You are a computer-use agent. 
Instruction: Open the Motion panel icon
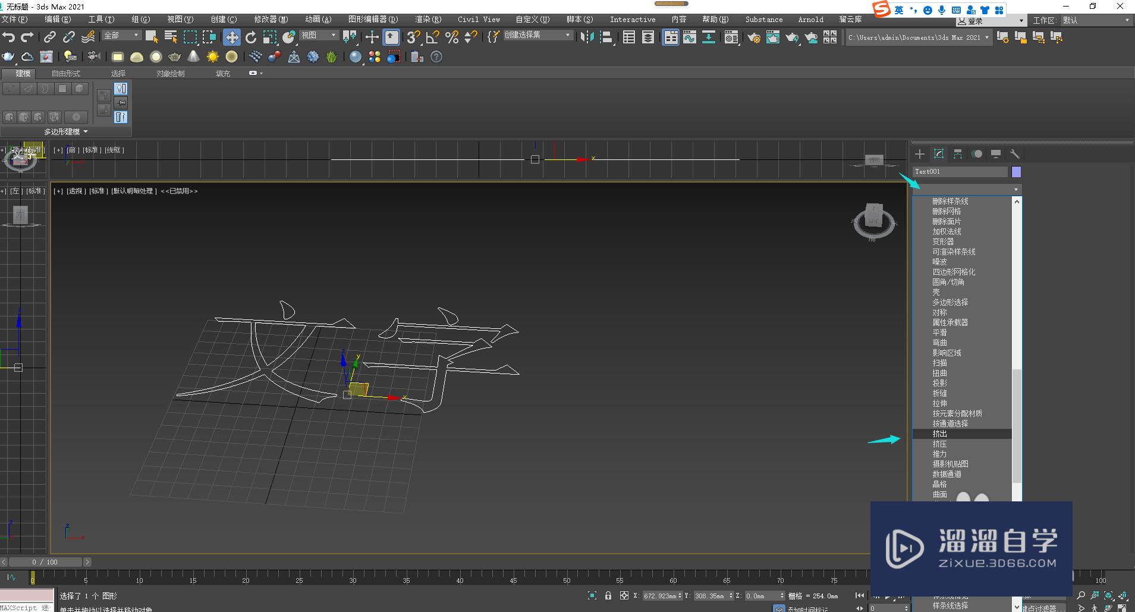[x=977, y=154]
